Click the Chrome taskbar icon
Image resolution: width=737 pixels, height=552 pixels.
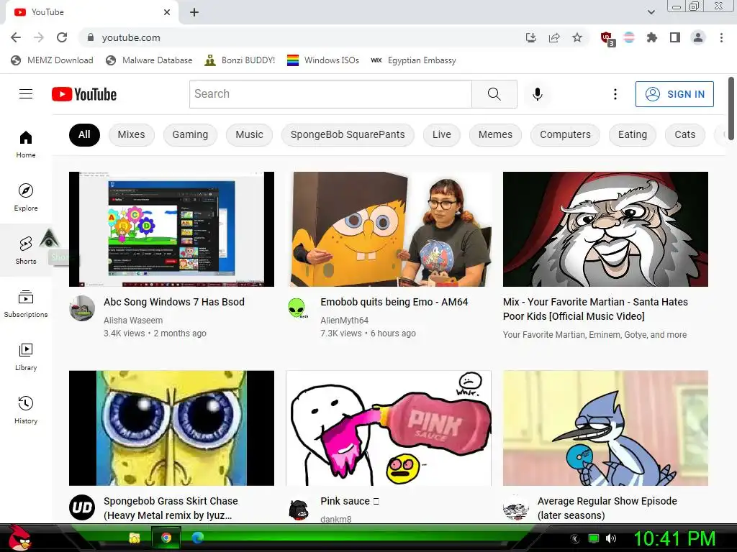tap(166, 538)
